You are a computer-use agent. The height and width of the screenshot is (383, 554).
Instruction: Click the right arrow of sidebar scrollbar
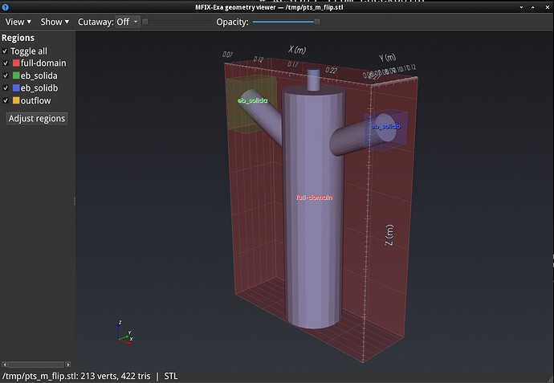pyautogui.click(x=67, y=365)
